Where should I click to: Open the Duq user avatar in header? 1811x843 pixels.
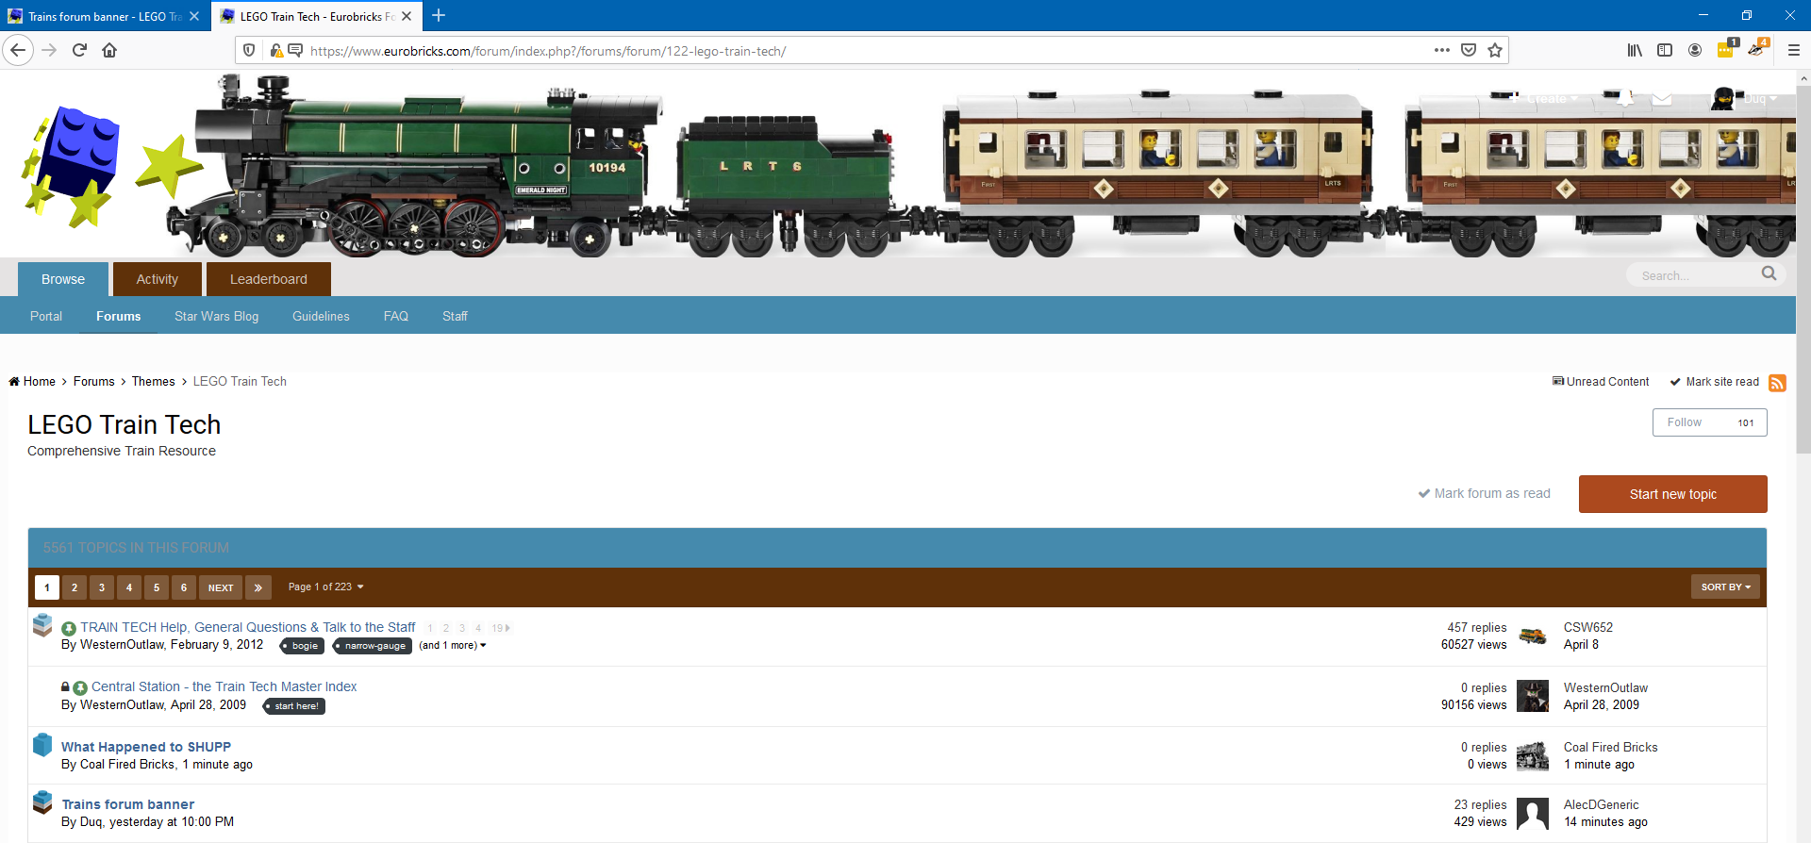(x=1722, y=98)
